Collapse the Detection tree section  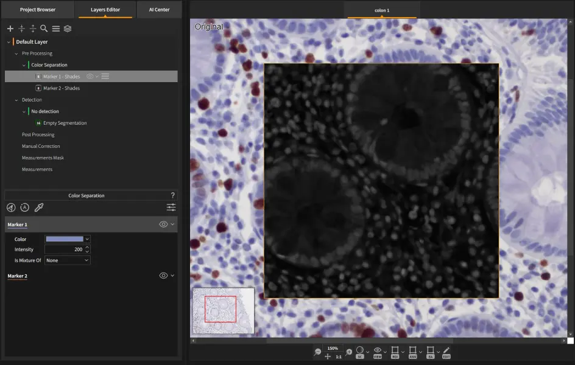pos(16,100)
